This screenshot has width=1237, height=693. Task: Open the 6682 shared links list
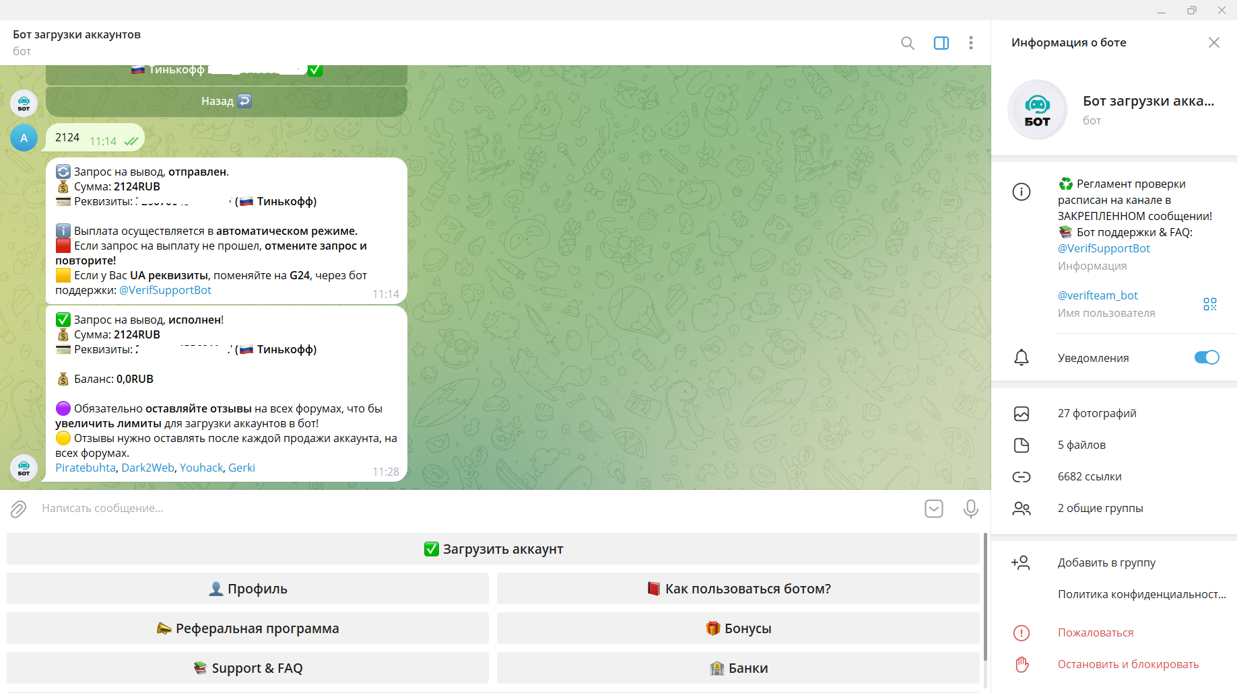coord(1089,476)
